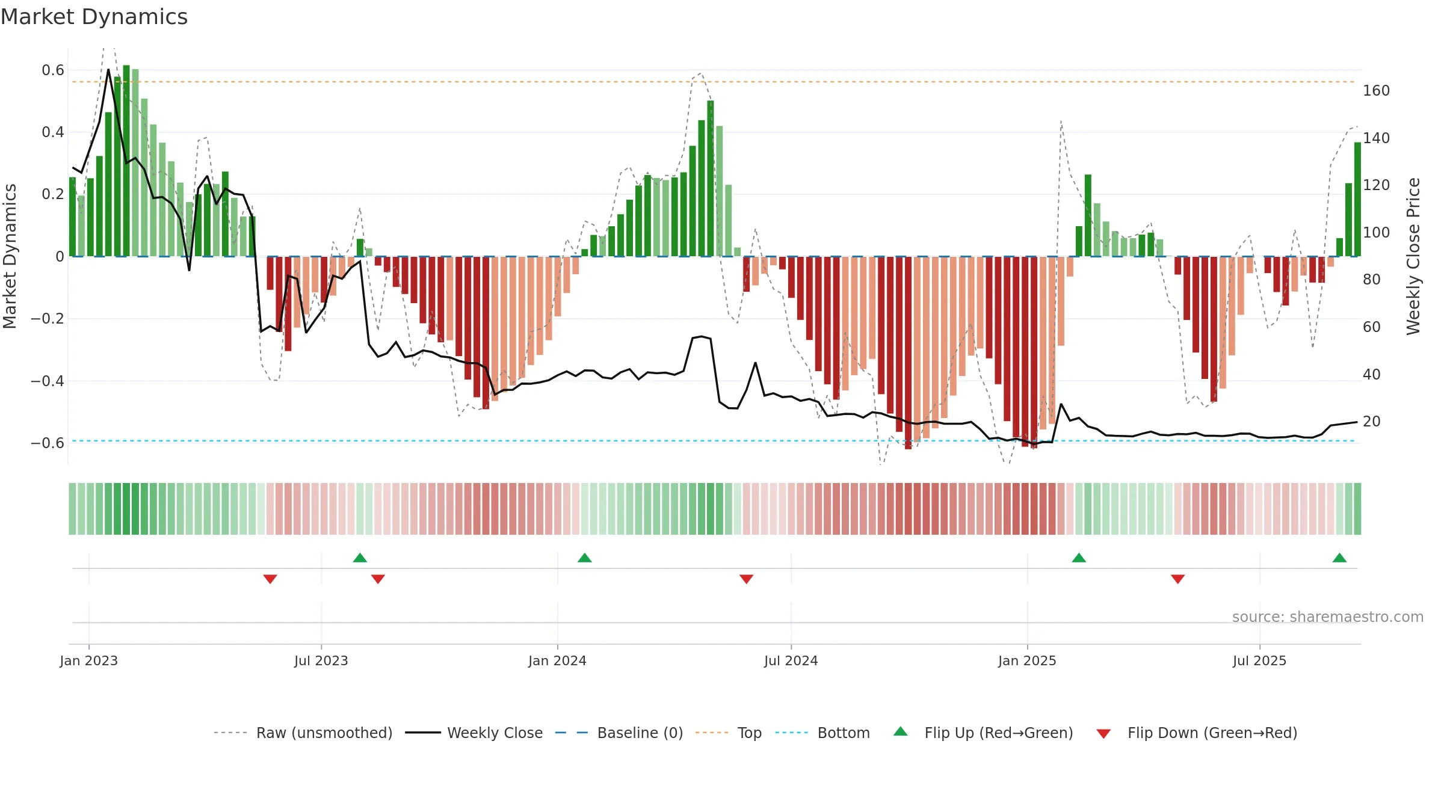
Task: Click the green flip-up triangle after Jul 2023
Action: (360, 558)
